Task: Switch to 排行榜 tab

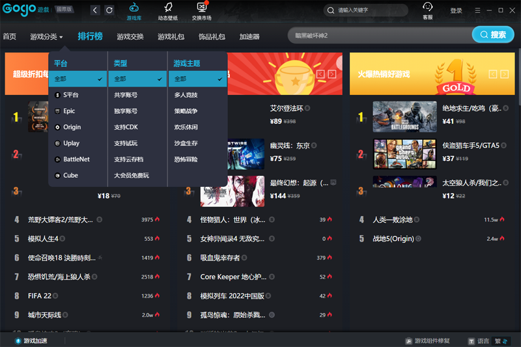Action: pyautogui.click(x=90, y=36)
